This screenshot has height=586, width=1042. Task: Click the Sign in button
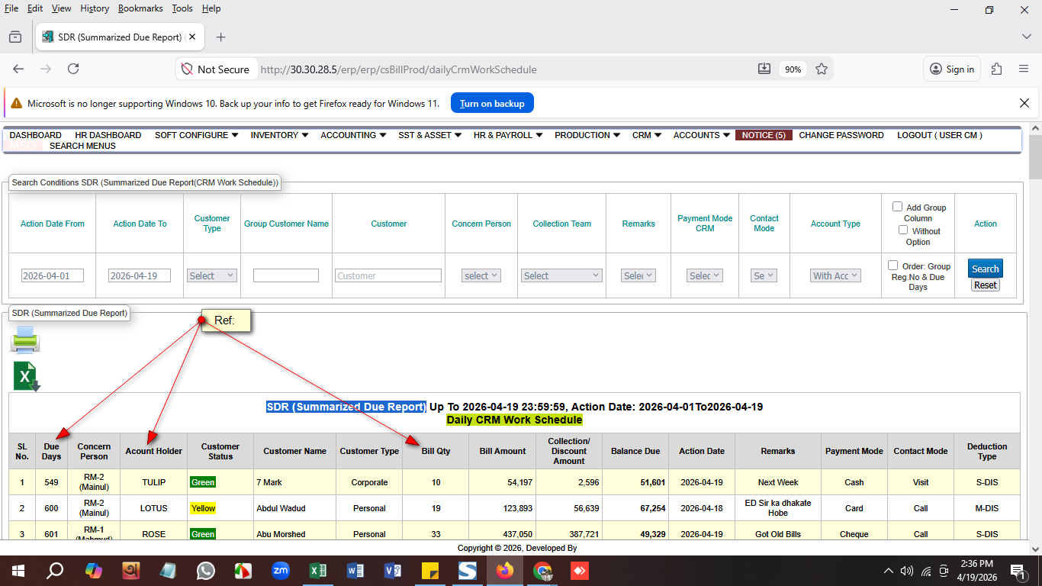[952, 69]
